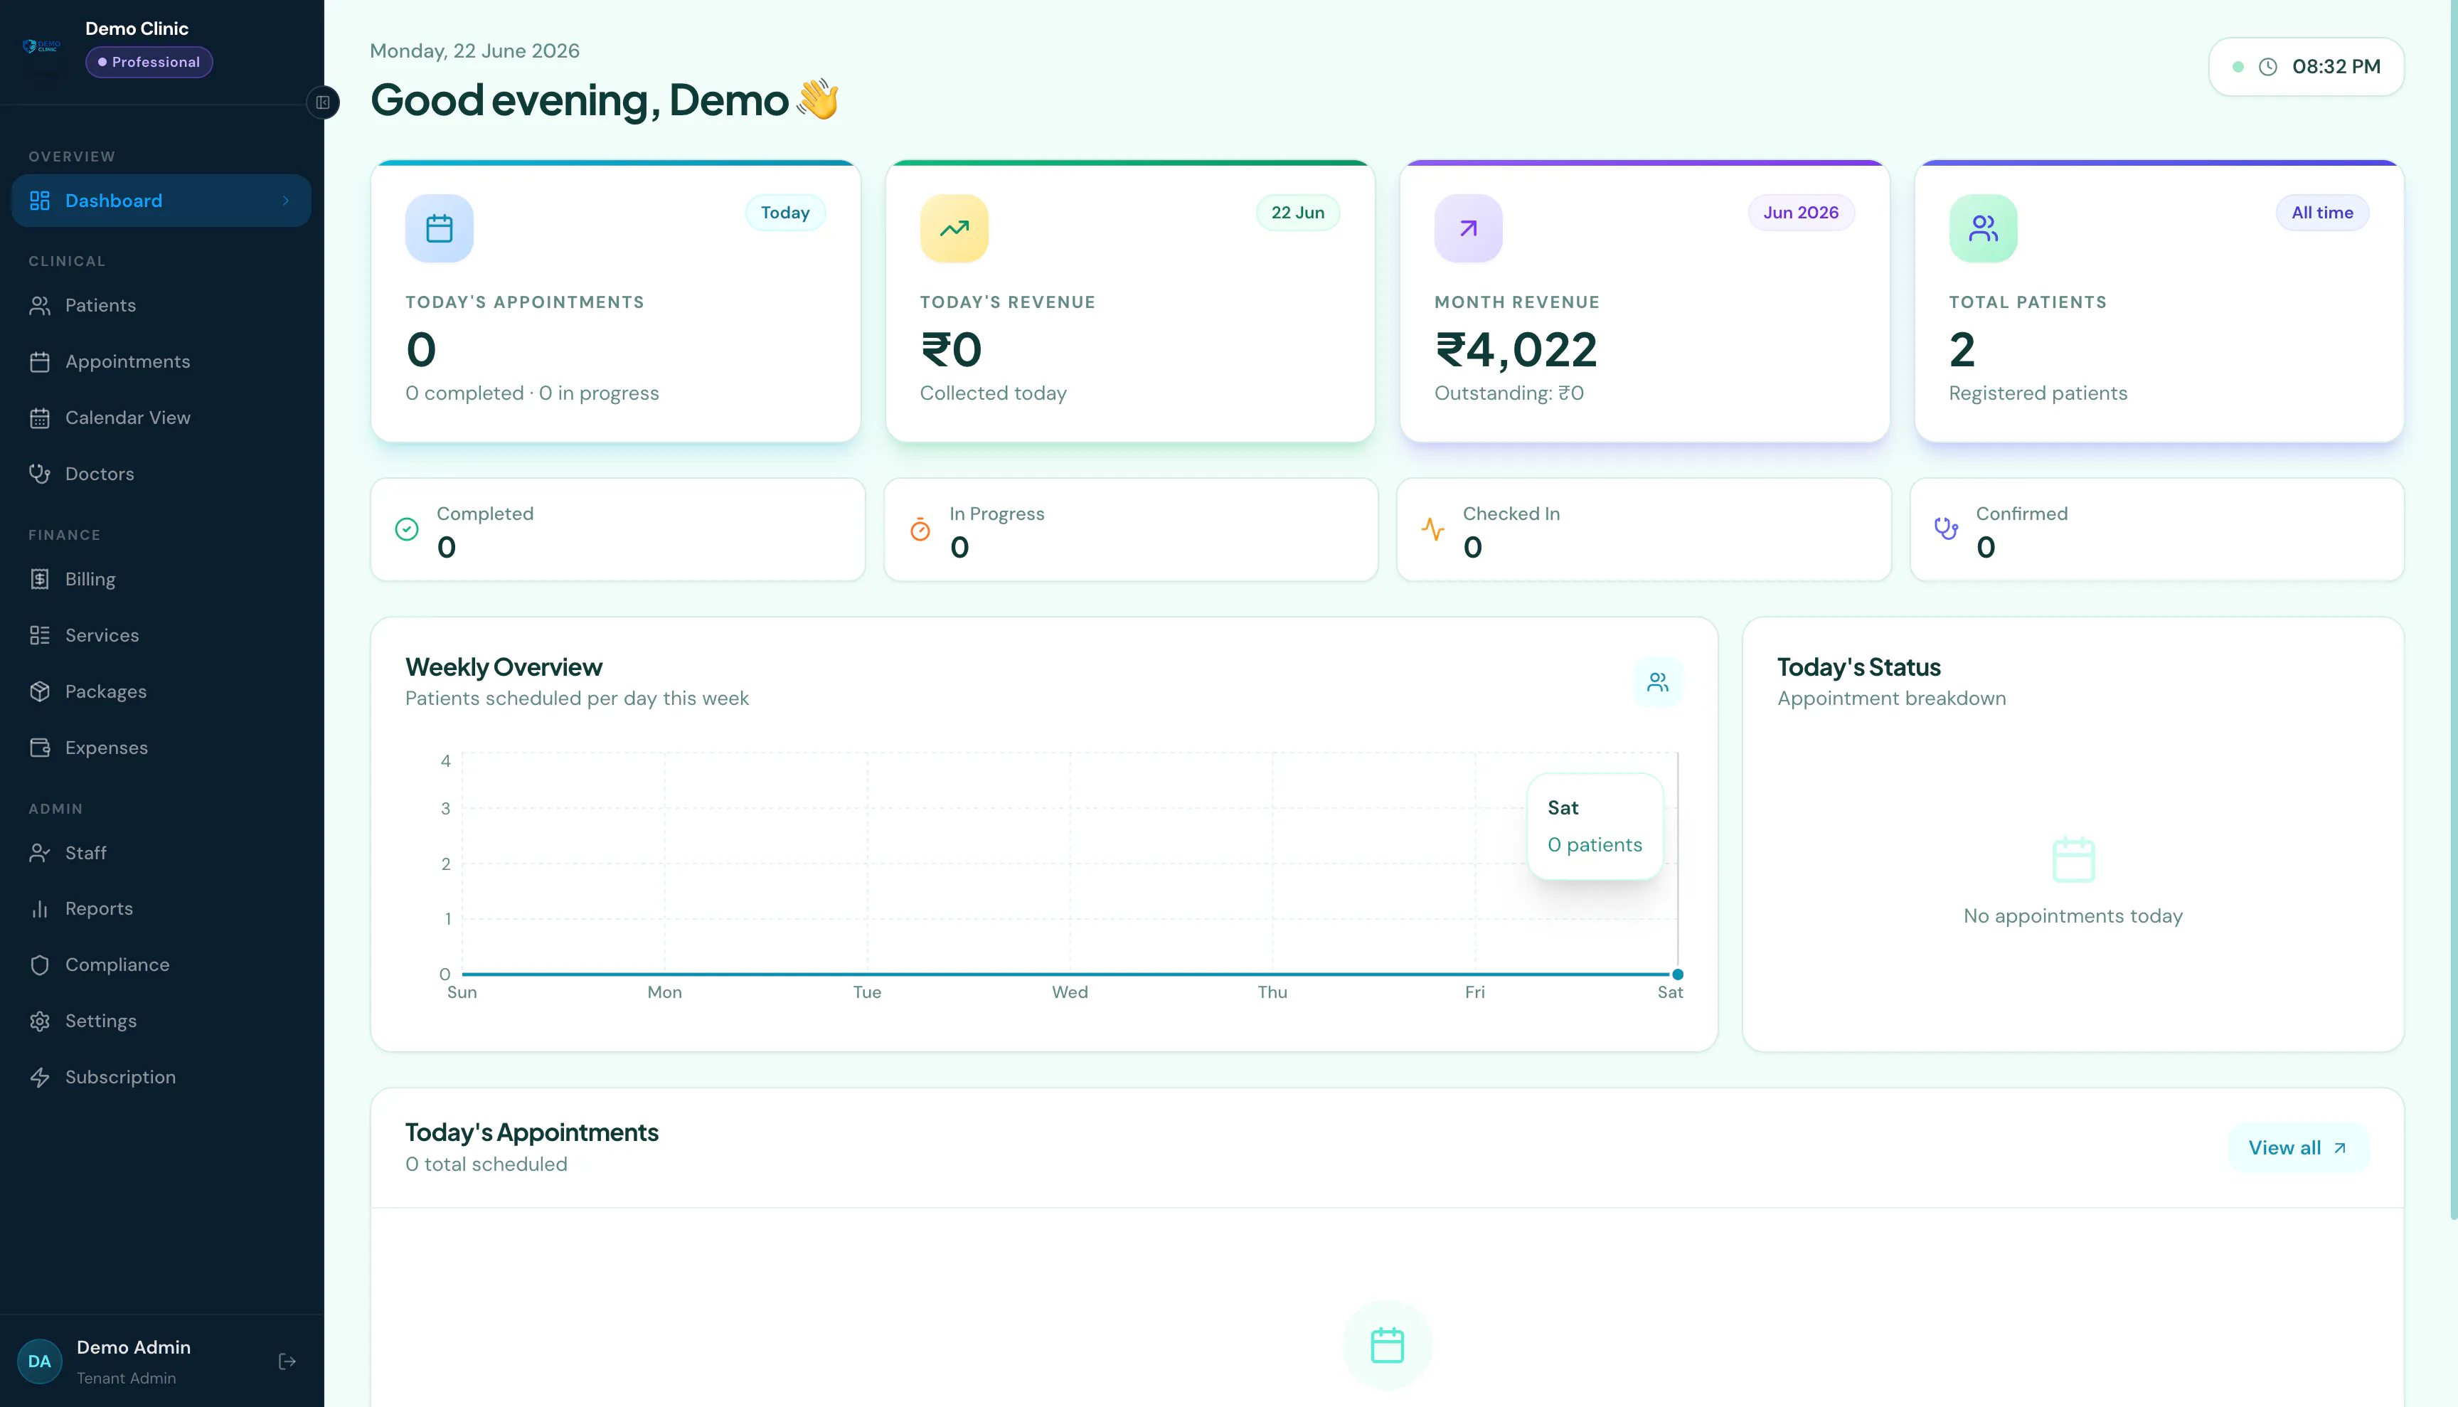Click the Packages box icon in sidebar
Screen dimensions: 2458x1407
(x=40, y=691)
